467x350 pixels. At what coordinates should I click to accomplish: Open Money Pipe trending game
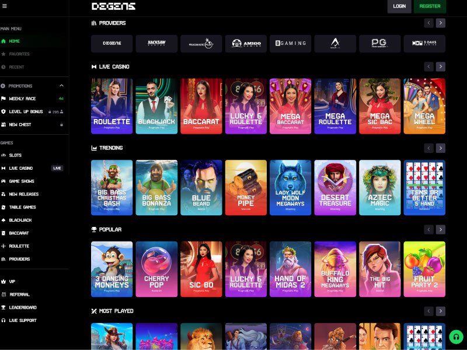246,187
